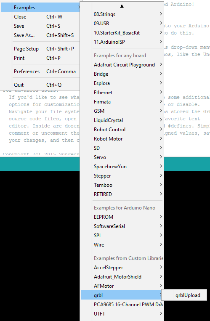Image resolution: width=210 pixels, height=321 pixels.
Task: Open the grblUpload example sketch
Action: coord(184,295)
